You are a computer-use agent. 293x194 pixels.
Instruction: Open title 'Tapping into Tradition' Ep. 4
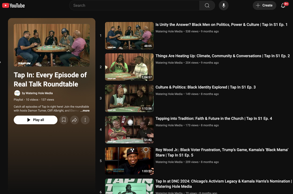pyautogui.click(x=214, y=119)
